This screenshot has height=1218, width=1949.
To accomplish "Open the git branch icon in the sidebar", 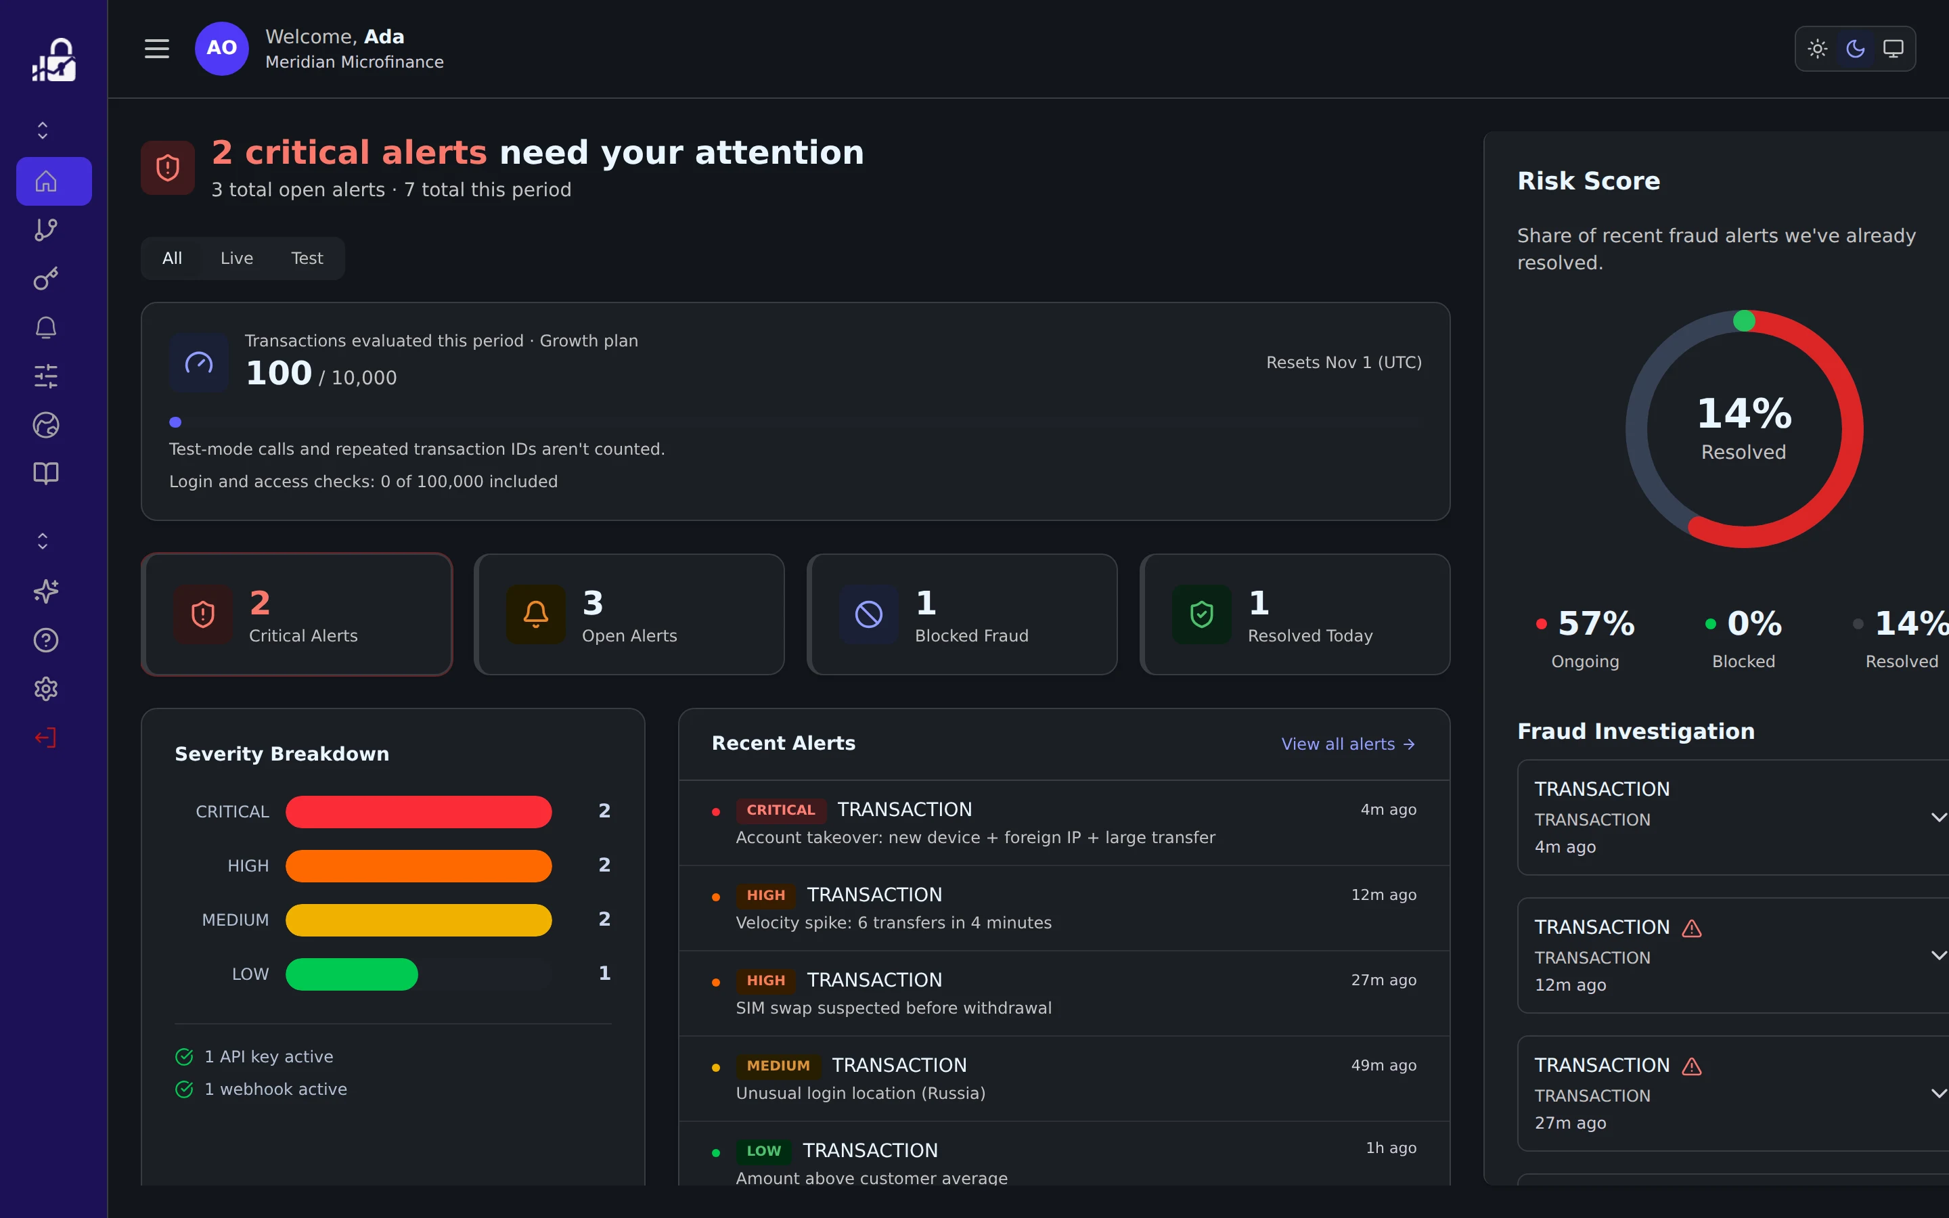I will pos(46,229).
